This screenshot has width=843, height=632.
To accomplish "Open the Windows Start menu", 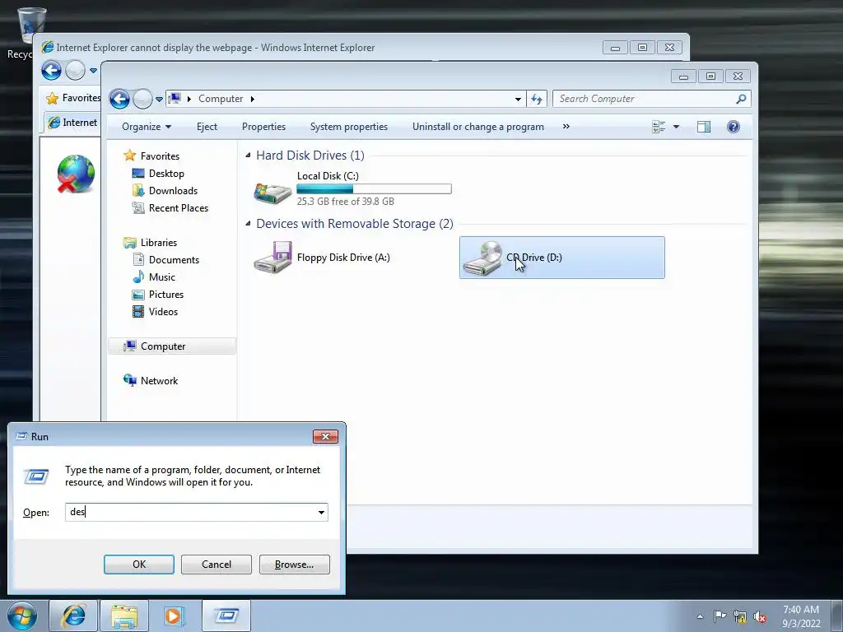I will tap(22, 616).
